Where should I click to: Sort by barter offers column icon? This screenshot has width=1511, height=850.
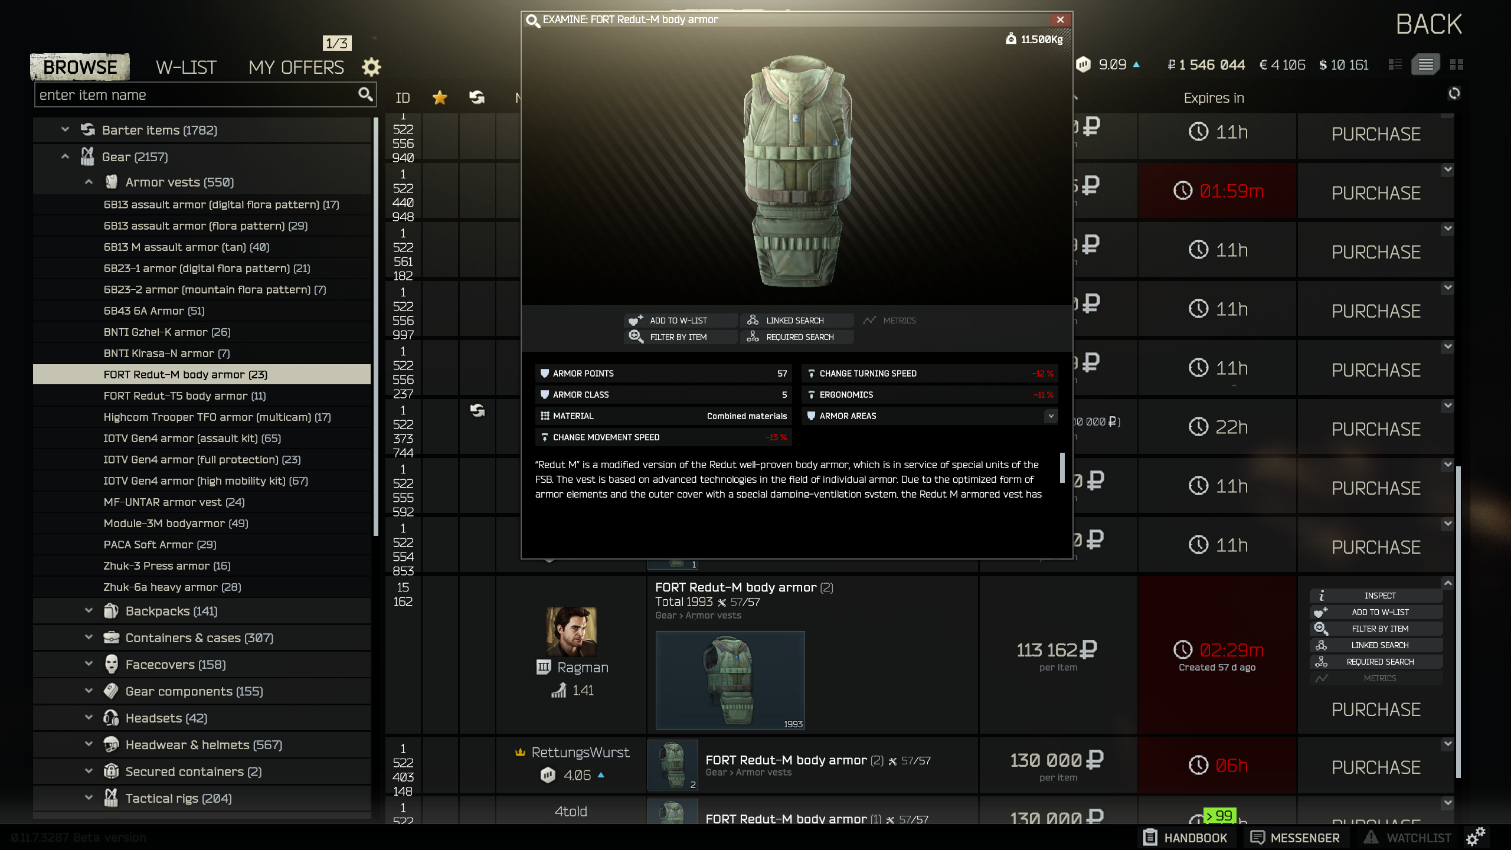[477, 97]
